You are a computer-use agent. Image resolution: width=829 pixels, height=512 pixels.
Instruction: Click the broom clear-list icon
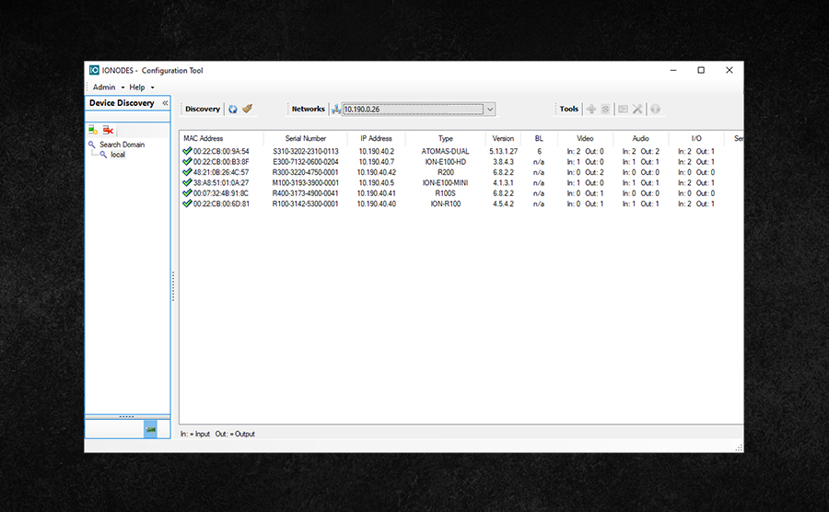coord(248,109)
